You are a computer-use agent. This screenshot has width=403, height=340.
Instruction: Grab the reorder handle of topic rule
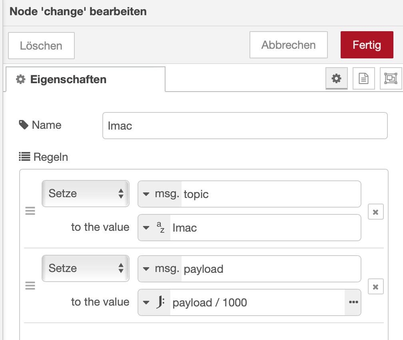coord(30,211)
